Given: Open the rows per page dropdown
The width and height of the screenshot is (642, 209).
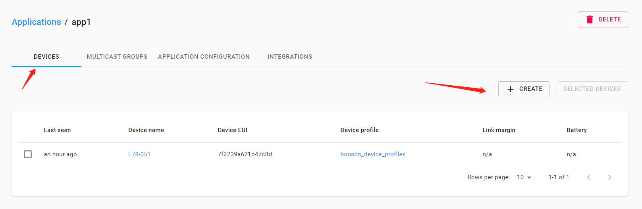Looking at the screenshot, I should [524, 177].
